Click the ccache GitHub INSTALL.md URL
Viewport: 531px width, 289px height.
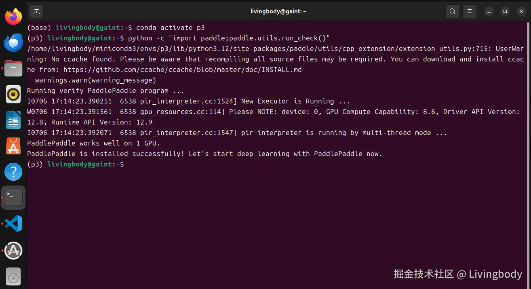click(182, 70)
